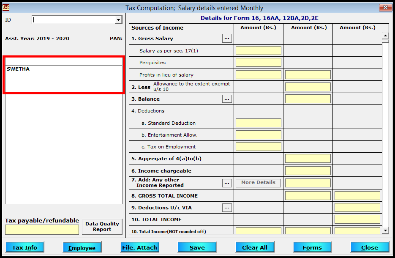Click the Sources of Income header
The height and width of the screenshot is (258, 395).
[157, 28]
